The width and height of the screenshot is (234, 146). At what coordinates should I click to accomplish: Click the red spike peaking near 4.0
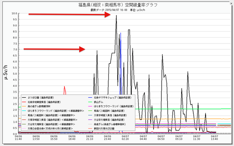pos(64,87)
